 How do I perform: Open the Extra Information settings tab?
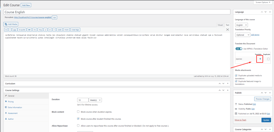click(26, 107)
